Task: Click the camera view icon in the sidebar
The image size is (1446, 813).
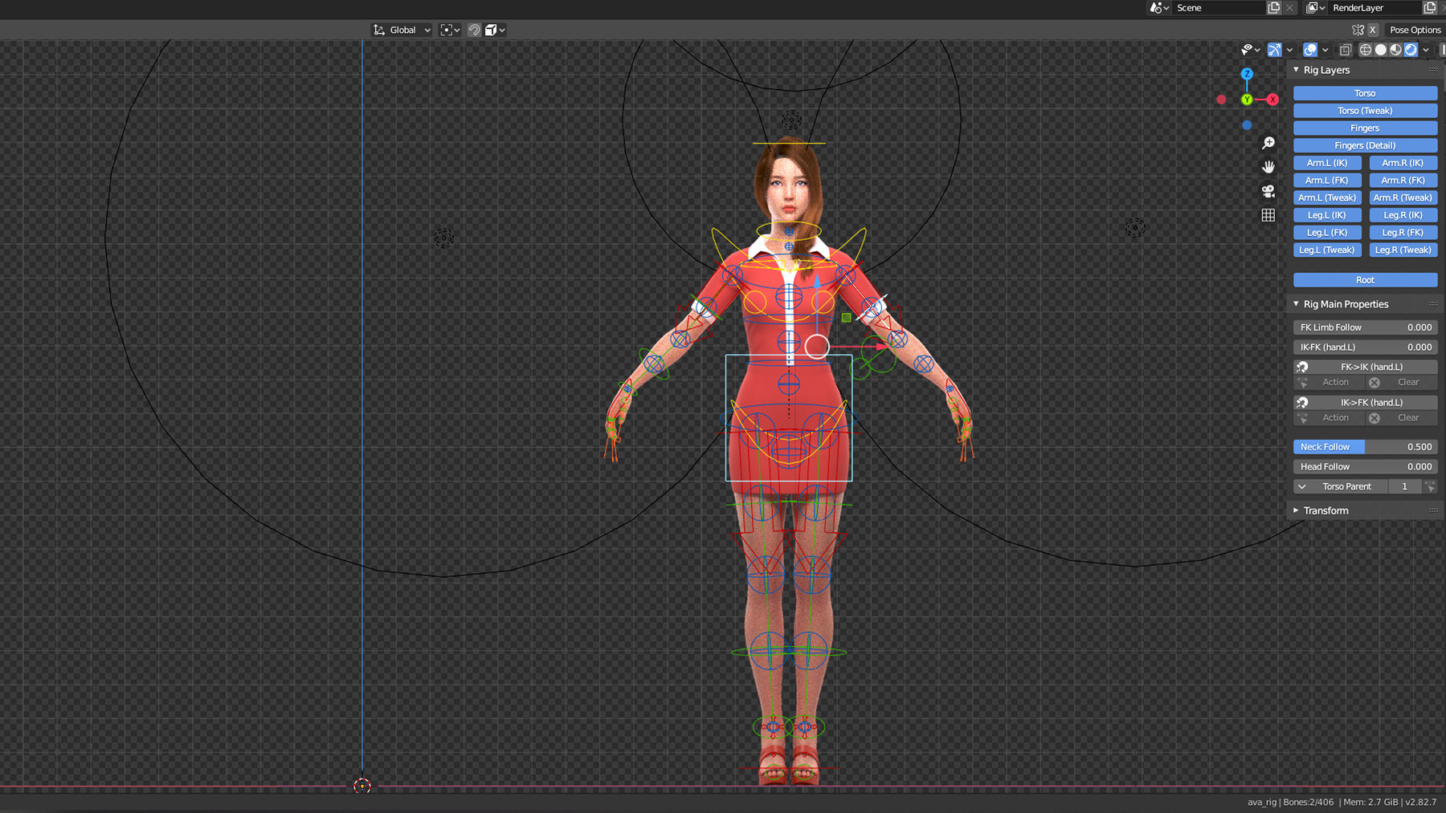Action: (x=1268, y=190)
